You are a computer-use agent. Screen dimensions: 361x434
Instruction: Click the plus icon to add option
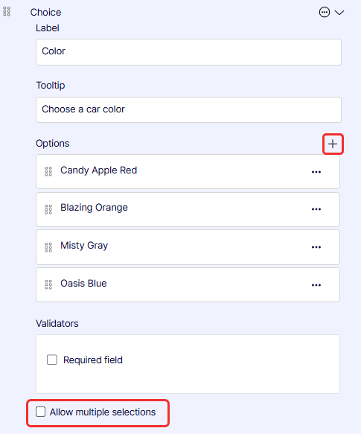pos(333,144)
